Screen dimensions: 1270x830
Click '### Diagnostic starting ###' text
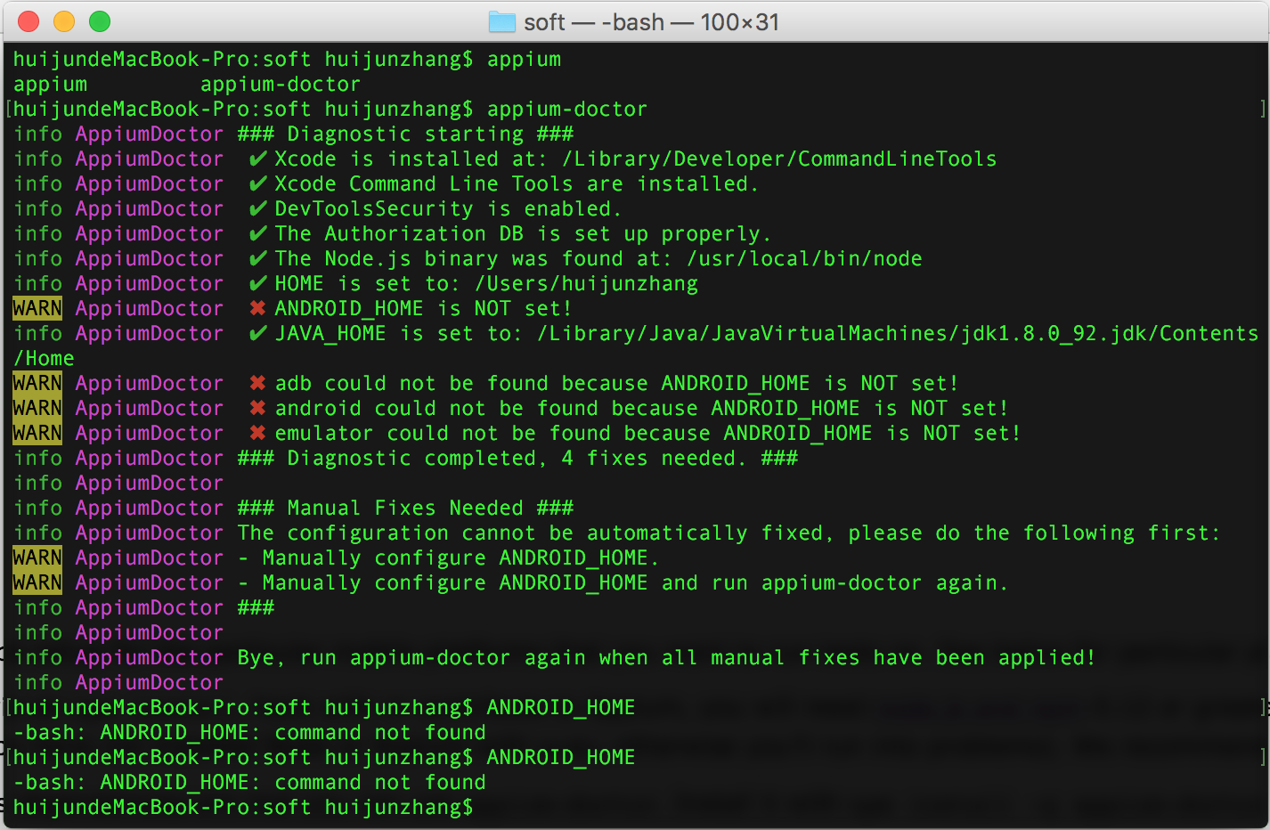coord(405,134)
